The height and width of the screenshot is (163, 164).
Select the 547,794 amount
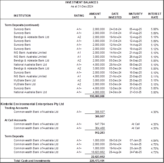(100, 124)
